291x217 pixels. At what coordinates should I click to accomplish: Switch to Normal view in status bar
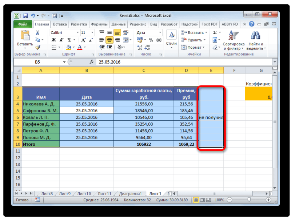tap(196, 200)
